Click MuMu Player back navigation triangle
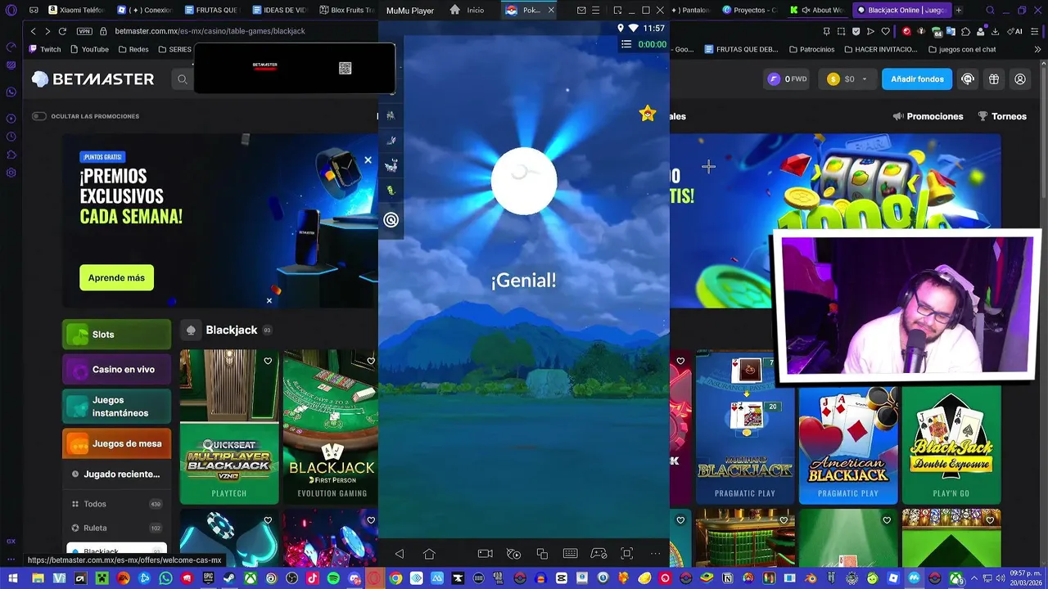Viewport: 1048px width, 589px height. (400, 554)
